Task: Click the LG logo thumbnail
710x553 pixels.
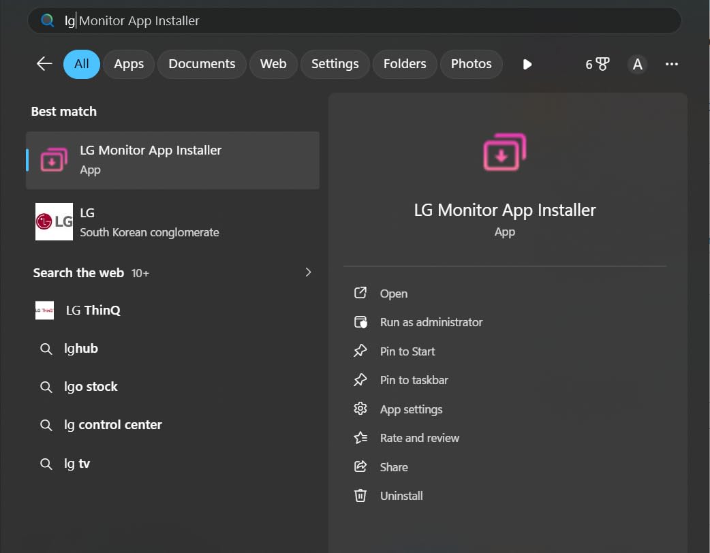Action: click(54, 222)
